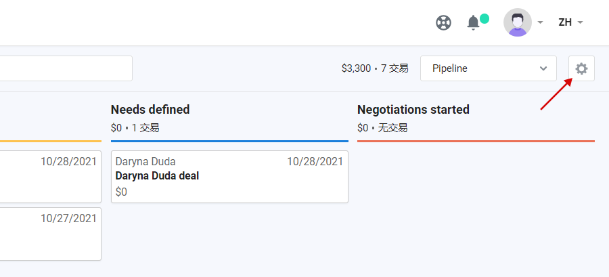
Task: Open the Daryna Duda deal card
Action: point(229,177)
